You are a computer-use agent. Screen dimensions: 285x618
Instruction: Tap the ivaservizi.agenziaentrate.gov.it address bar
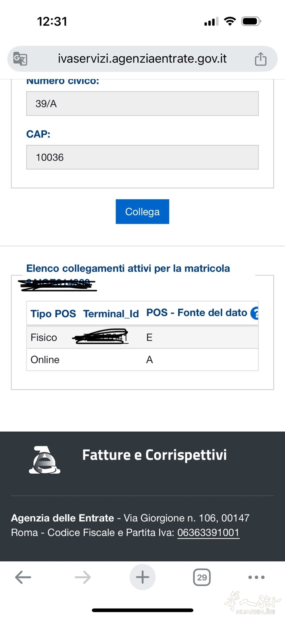[x=142, y=59]
